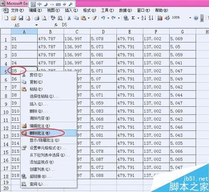The height and width of the screenshot is (192, 209).
Task: Click the IME wrench settings icon
Action: pyautogui.click(x=71, y=5)
